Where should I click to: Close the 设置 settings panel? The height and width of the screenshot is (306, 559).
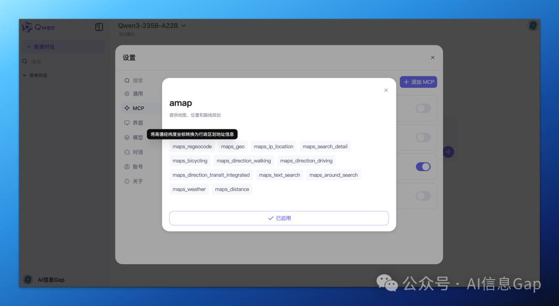(432, 57)
